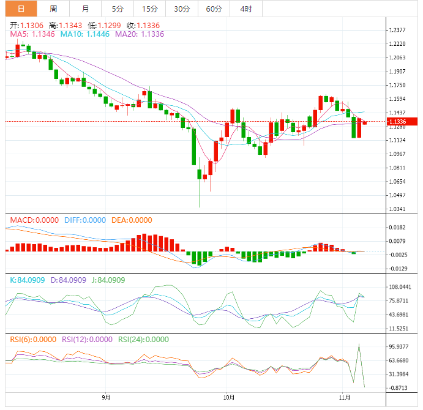Viewport: 423px width, 410px height.
Task: Open the 30分 timeframe tab
Action: click(x=182, y=9)
